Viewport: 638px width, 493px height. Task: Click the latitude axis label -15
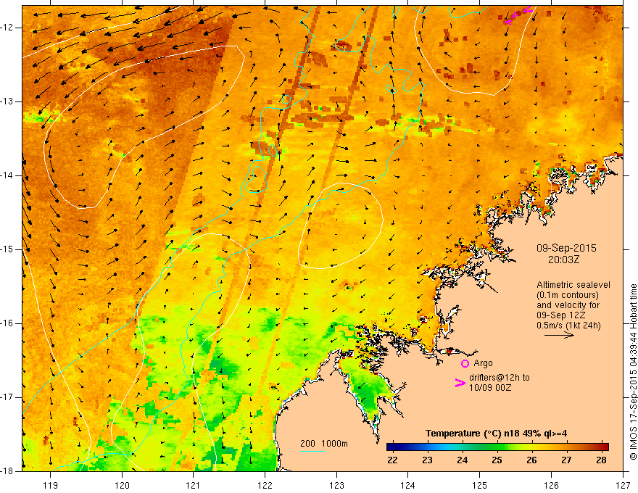(8, 249)
